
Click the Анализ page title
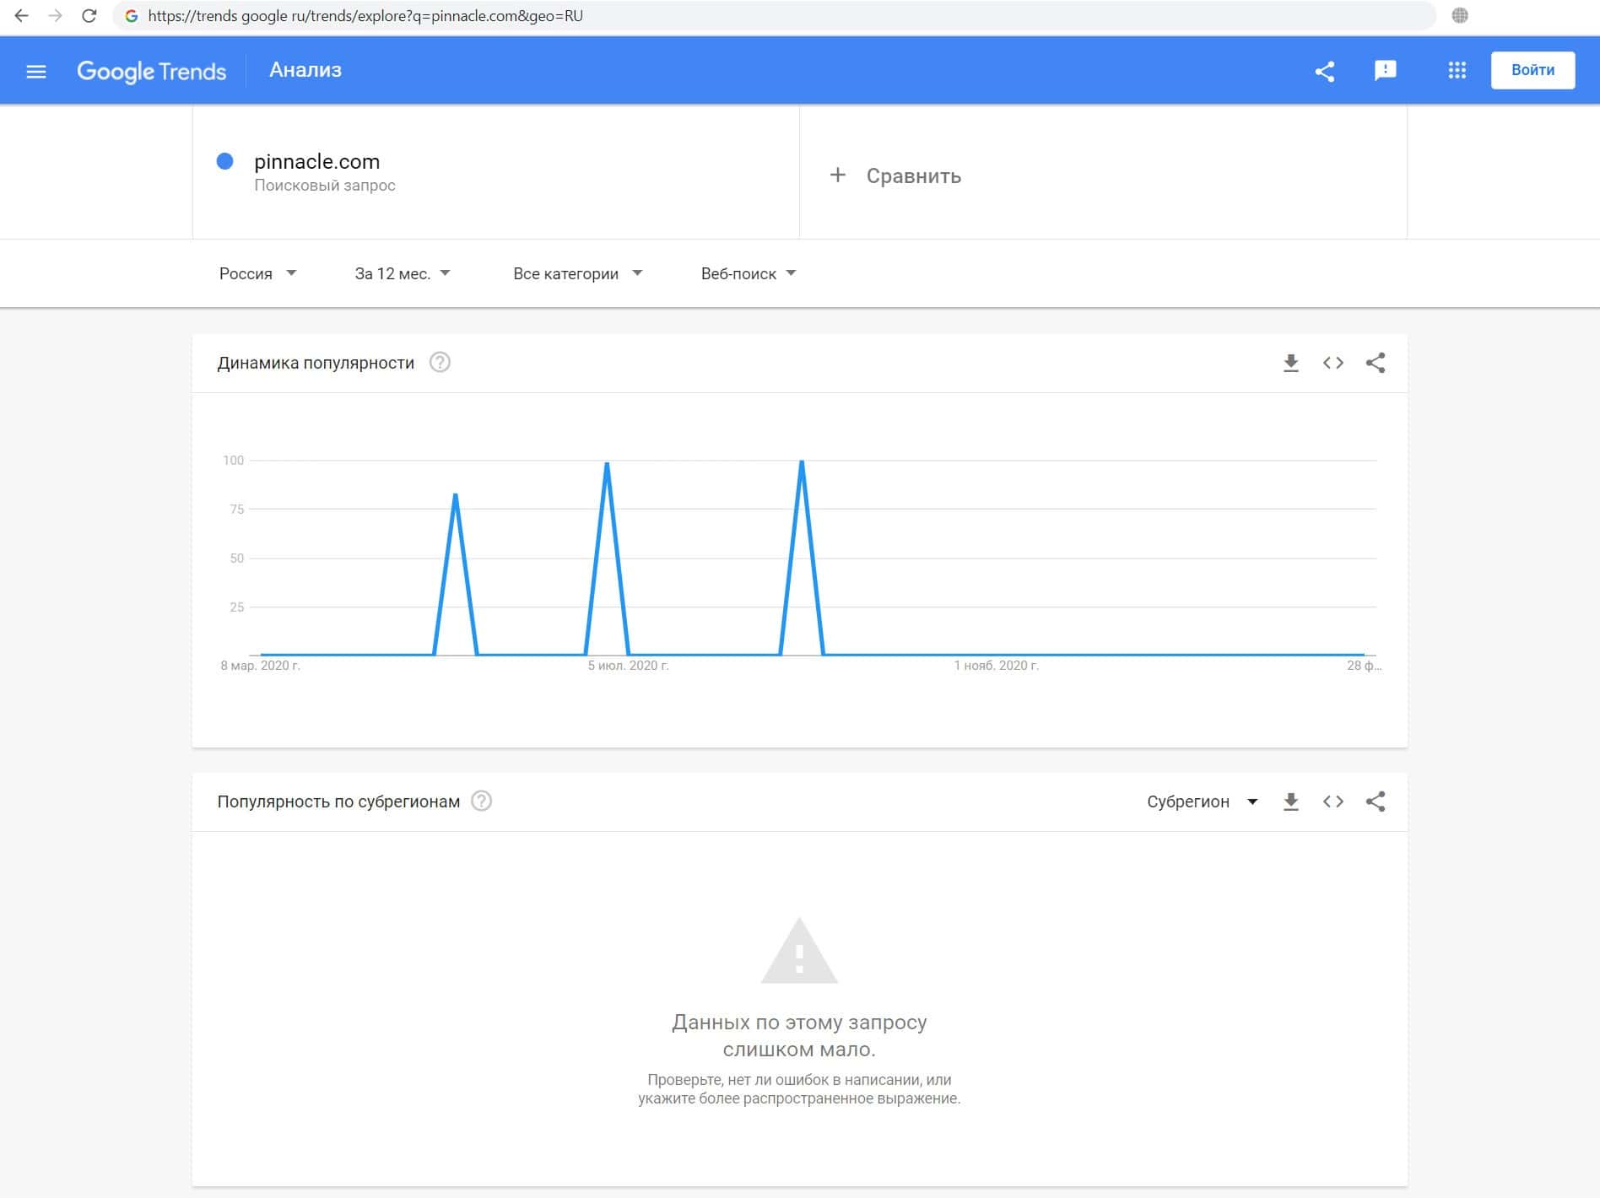click(305, 70)
